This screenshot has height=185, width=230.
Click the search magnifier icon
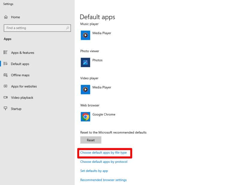(x=68, y=28)
